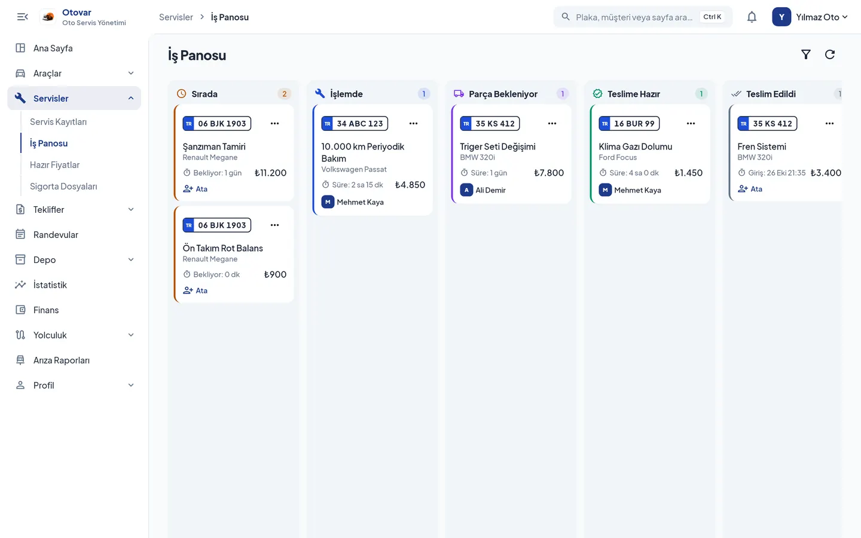Expand the Profil submenu

click(x=131, y=385)
